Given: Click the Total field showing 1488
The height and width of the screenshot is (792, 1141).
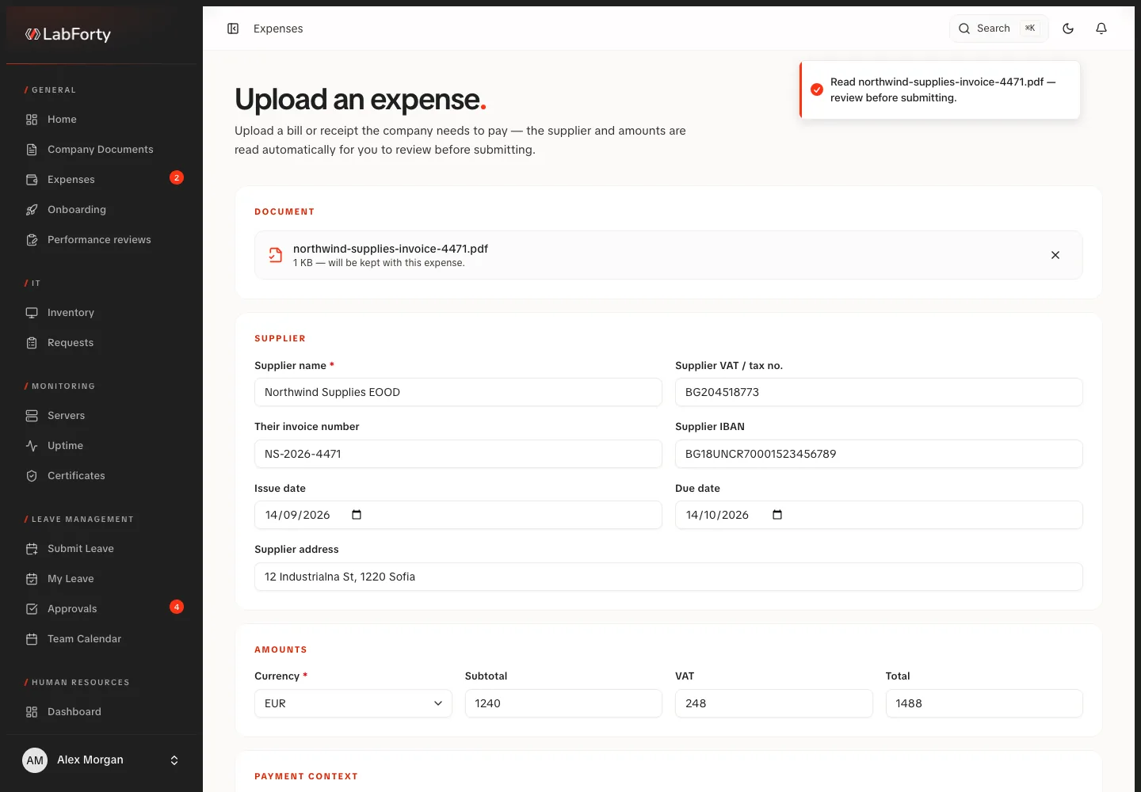Looking at the screenshot, I should [x=984, y=703].
